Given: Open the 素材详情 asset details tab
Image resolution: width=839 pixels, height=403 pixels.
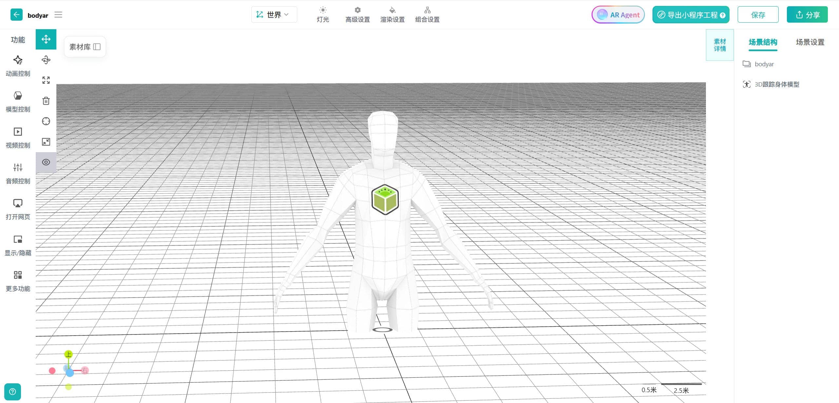Looking at the screenshot, I should 720,45.
